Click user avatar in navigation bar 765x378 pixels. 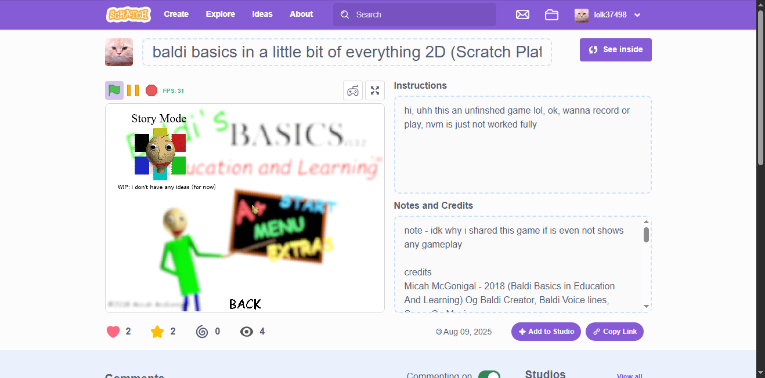[582, 15]
